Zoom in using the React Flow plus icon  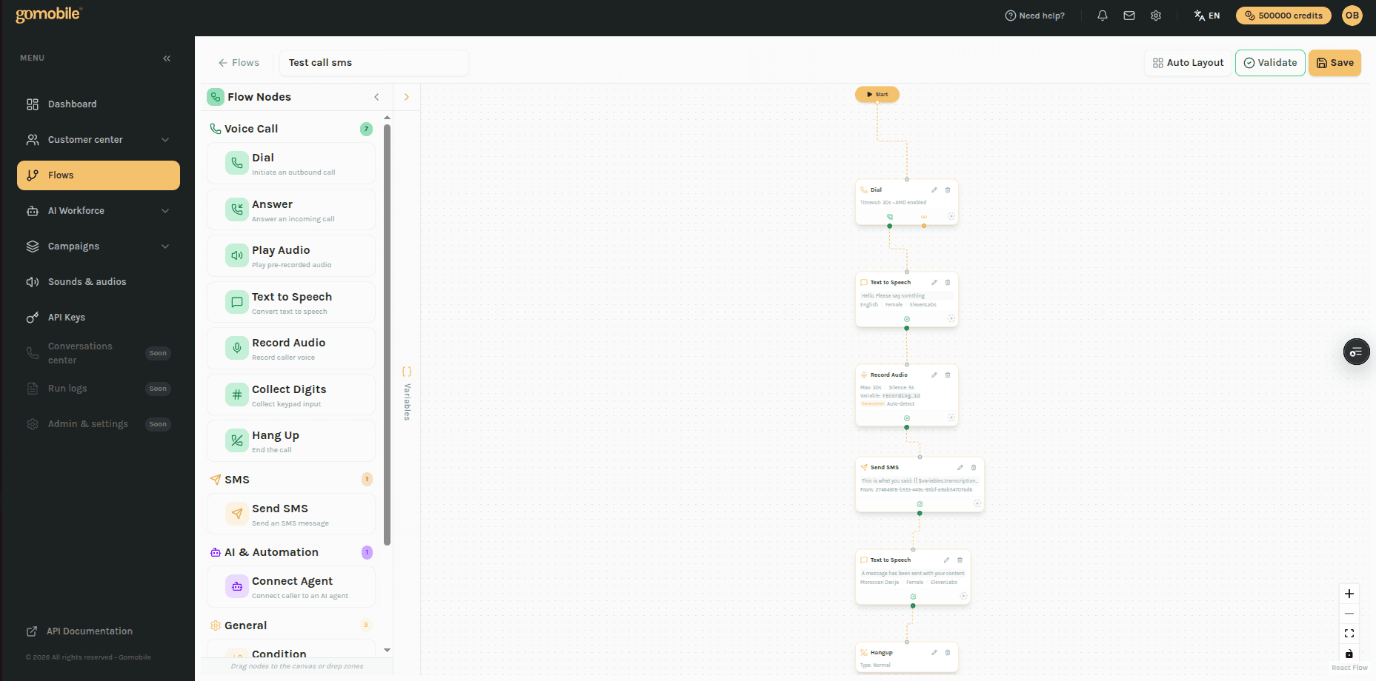pyautogui.click(x=1349, y=593)
